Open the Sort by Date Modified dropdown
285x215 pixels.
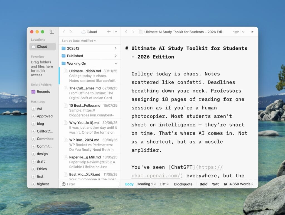pos(79,41)
